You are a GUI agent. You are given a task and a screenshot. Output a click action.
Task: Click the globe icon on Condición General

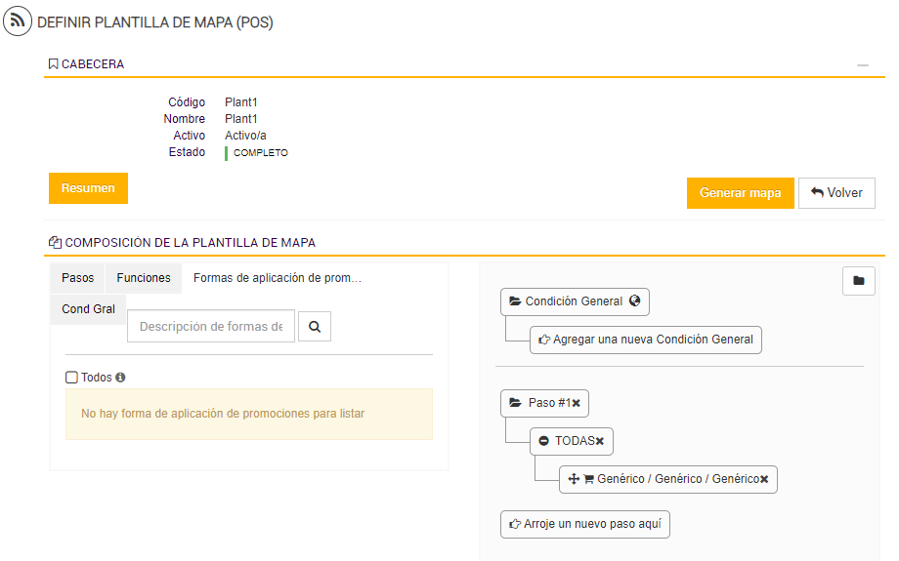pyautogui.click(x=634, y=301)
